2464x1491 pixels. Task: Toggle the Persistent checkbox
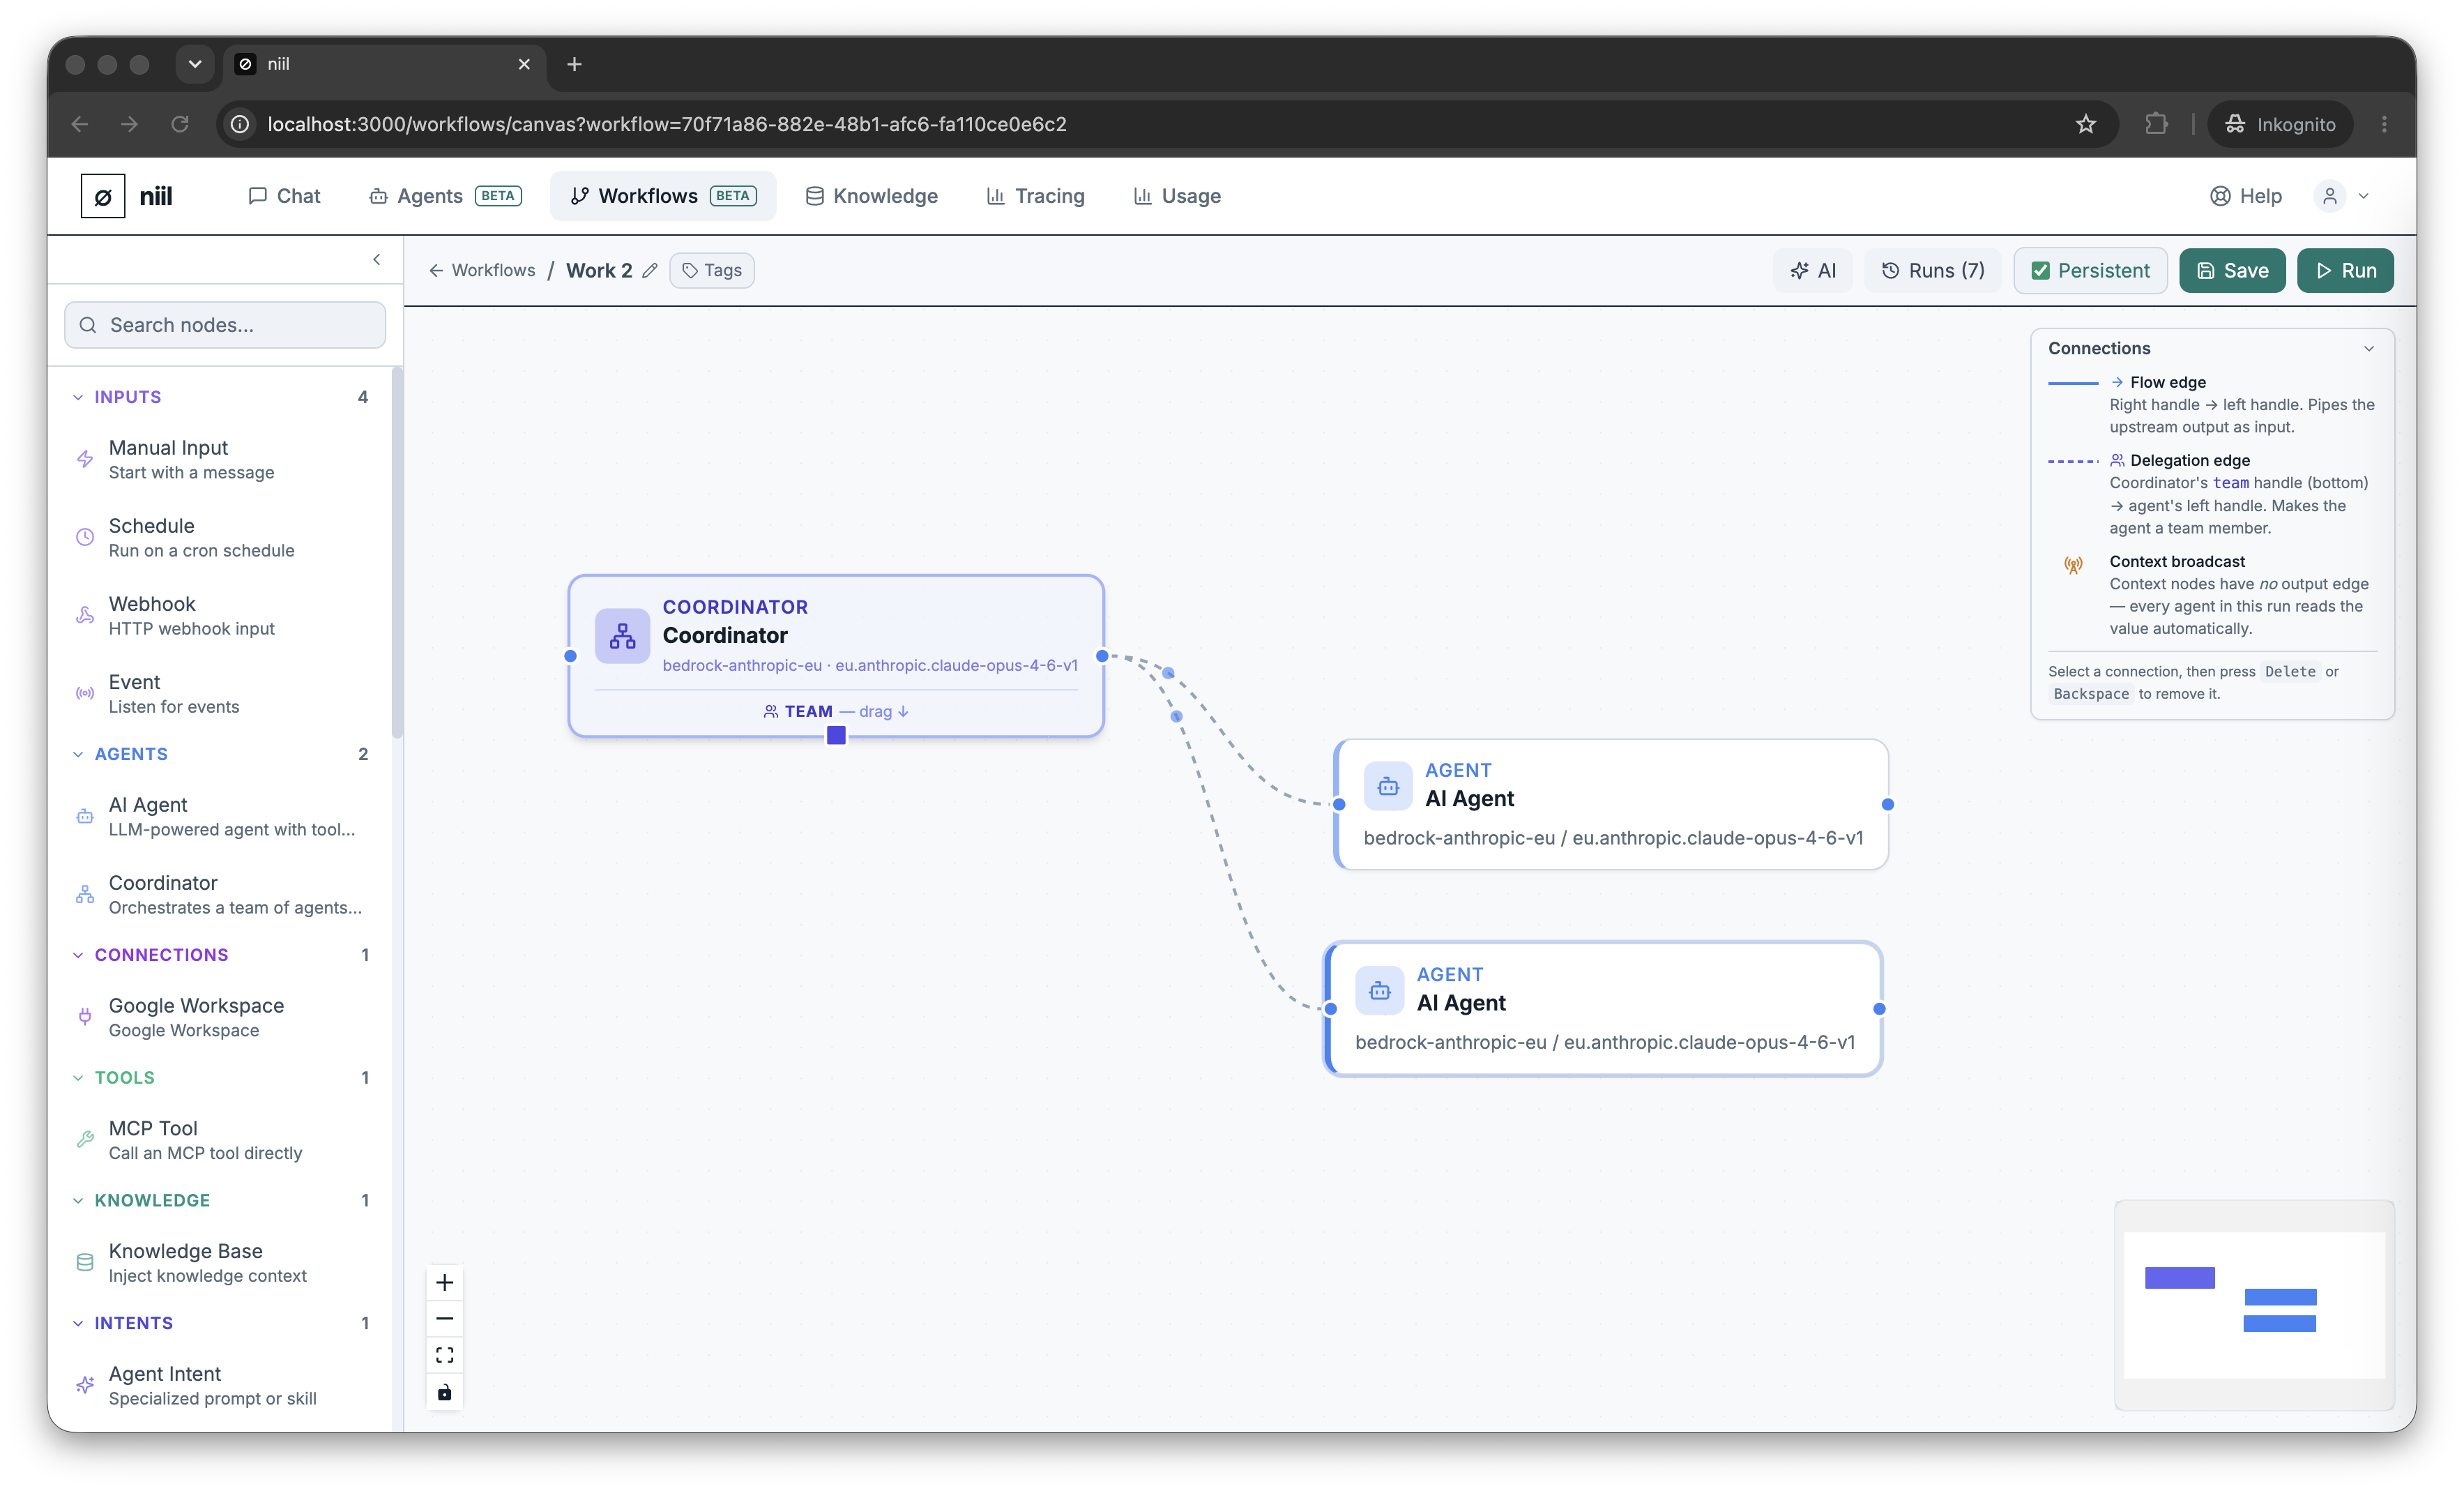tap(2041, 271)
